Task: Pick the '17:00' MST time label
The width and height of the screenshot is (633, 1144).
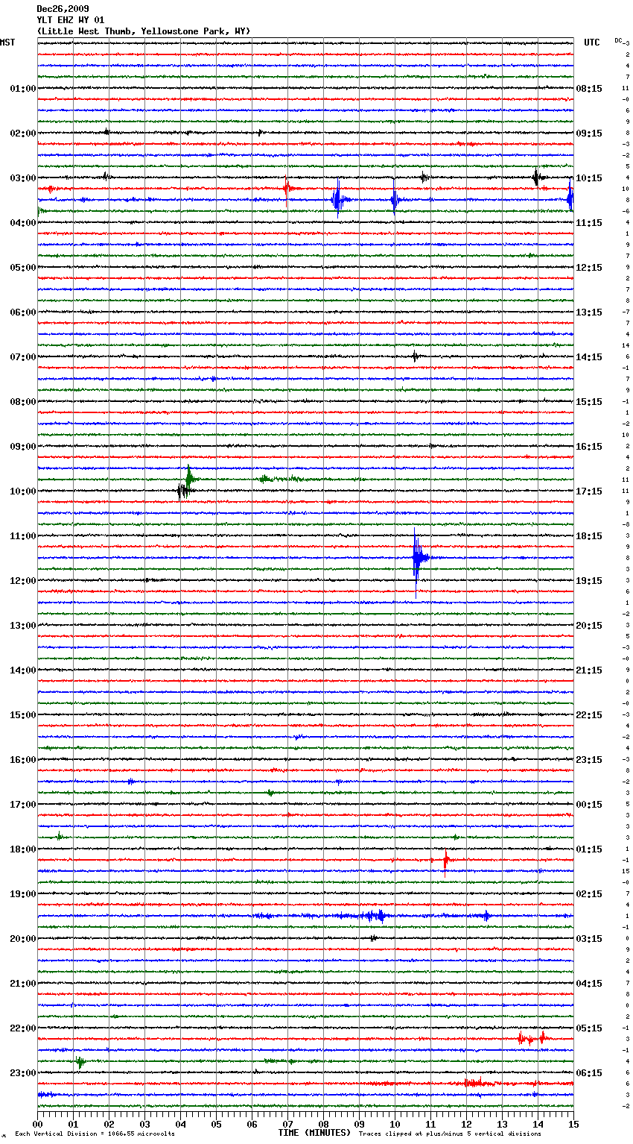Action: (23, 805)
